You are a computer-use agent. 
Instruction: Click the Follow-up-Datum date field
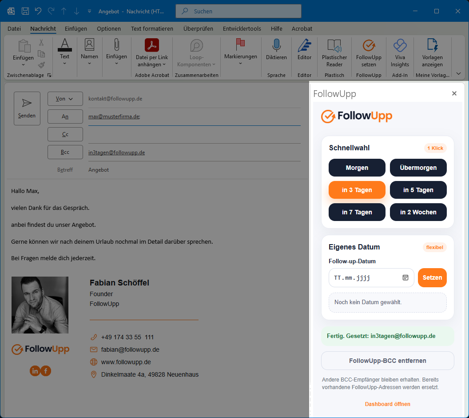371,278
